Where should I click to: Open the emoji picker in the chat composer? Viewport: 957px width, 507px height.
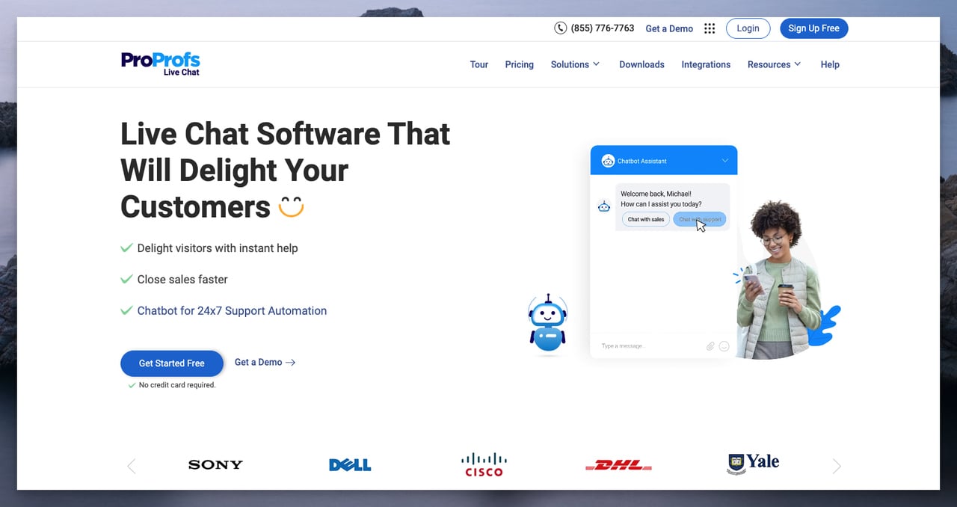[724, 345]
